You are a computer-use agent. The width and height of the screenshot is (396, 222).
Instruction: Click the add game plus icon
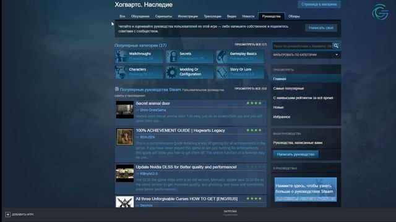click(8, 215)
